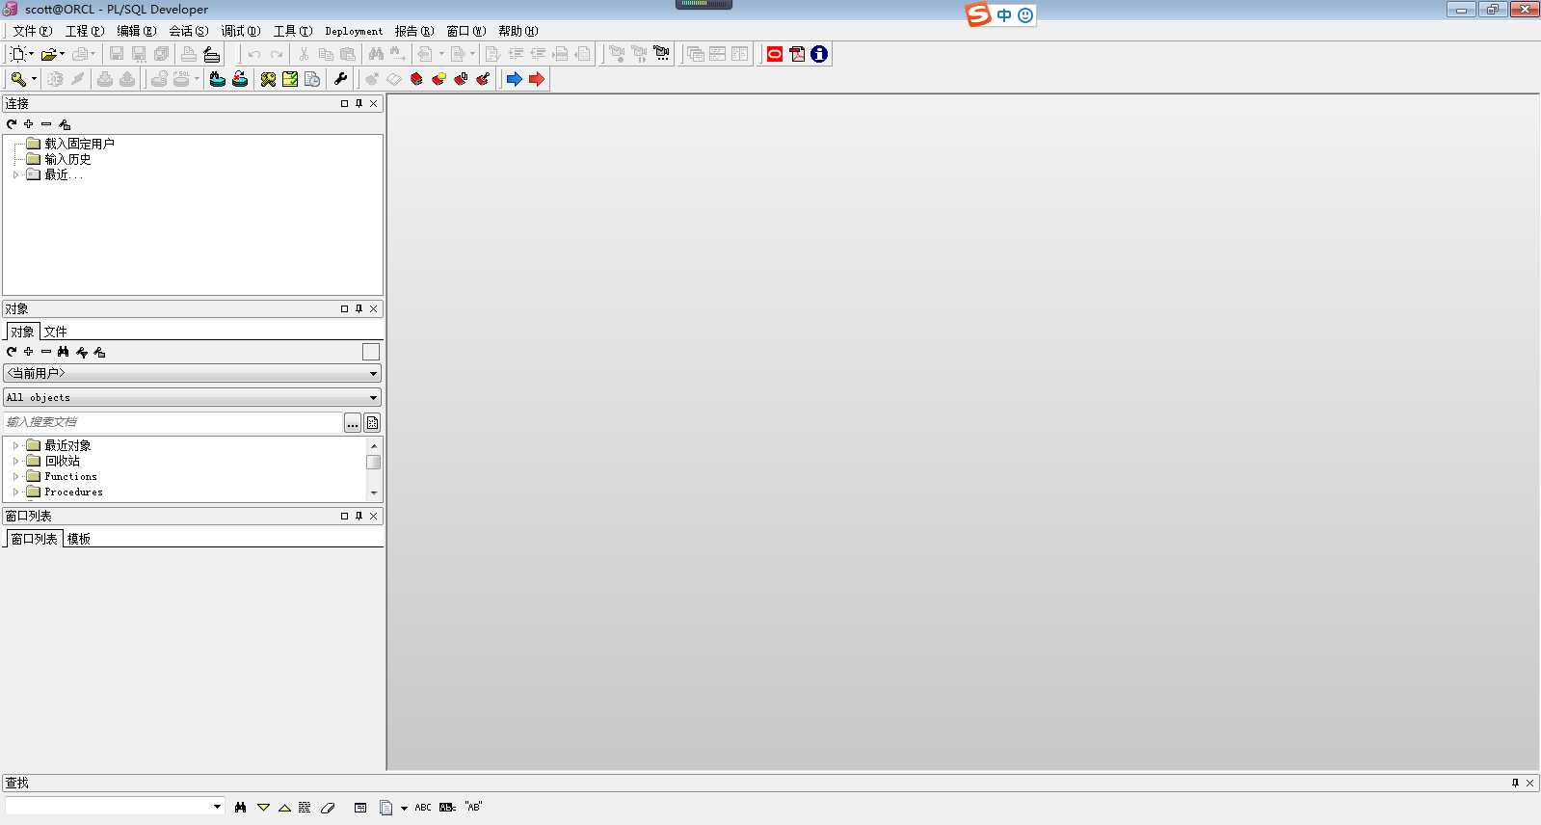Viewport: 1541px width, 825px height.
Task: Open the PDF manual icon
Action: pos(797,54)
